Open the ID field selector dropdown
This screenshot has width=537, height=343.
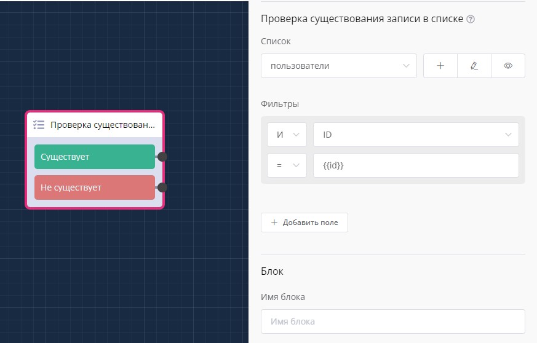tap(415, 135)
